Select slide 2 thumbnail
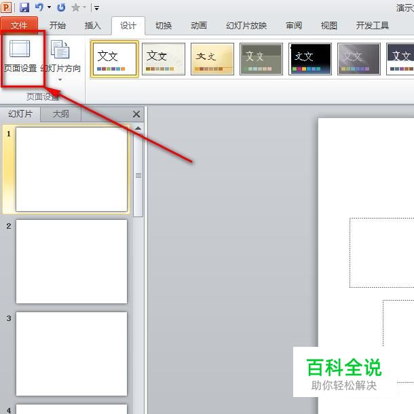This screenshot has height=414, width=414. tap(71, 261)
